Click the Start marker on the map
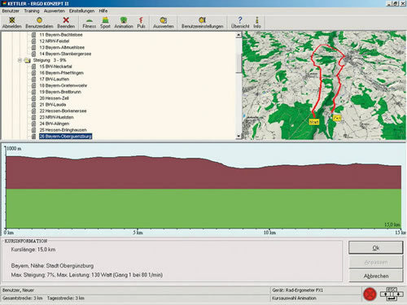 point(314,122)
